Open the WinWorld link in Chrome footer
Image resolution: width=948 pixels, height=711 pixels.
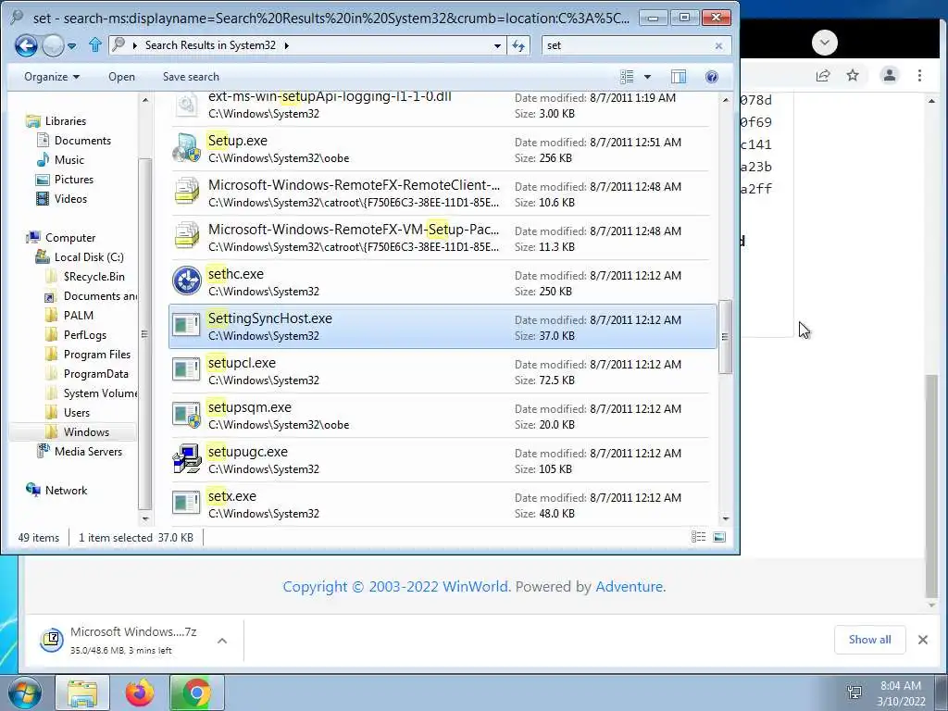[475, 586]
